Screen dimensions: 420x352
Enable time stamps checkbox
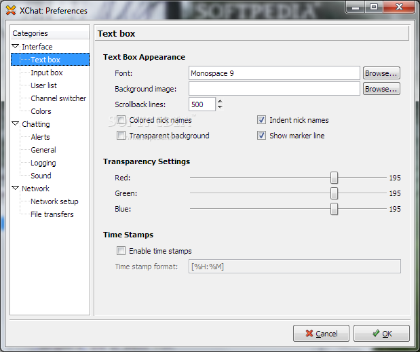point(121,251)
